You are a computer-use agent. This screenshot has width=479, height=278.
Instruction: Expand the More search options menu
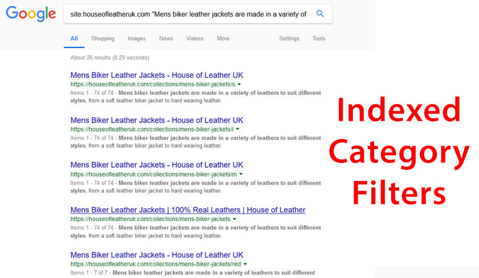[x=223, y=38]
